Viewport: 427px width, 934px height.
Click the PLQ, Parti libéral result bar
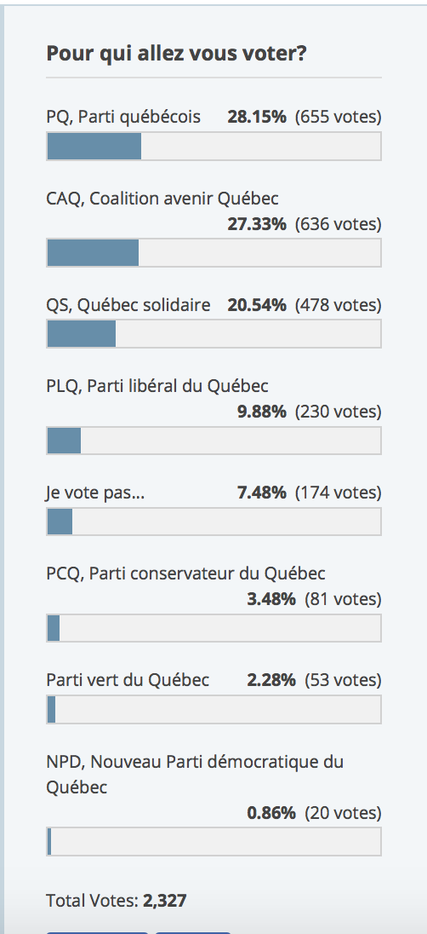(213, 441)
